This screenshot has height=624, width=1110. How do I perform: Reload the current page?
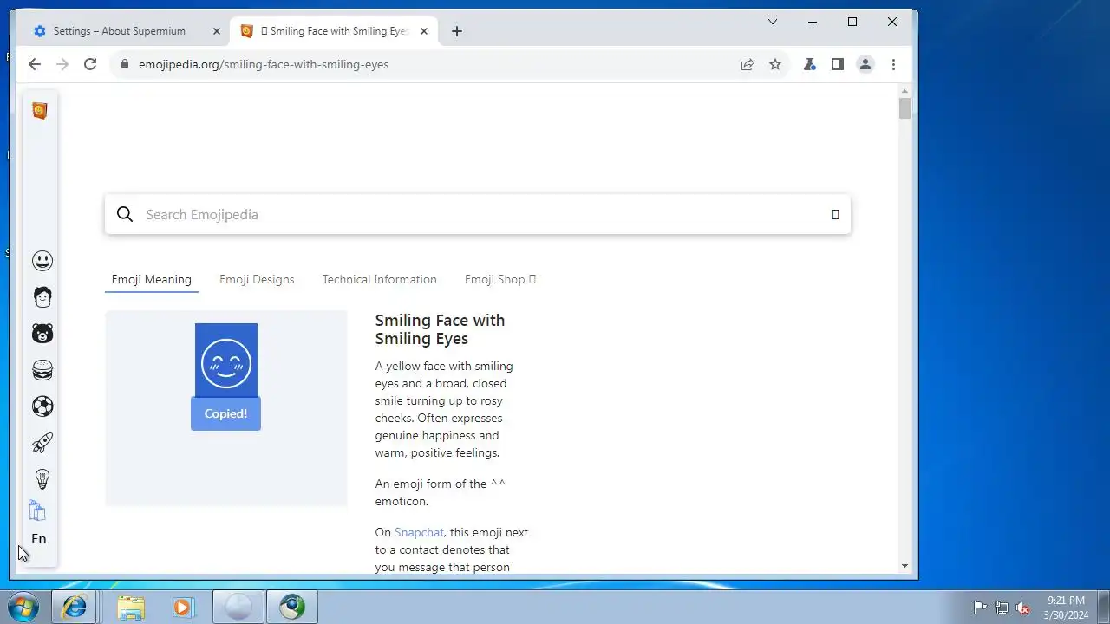90,64
